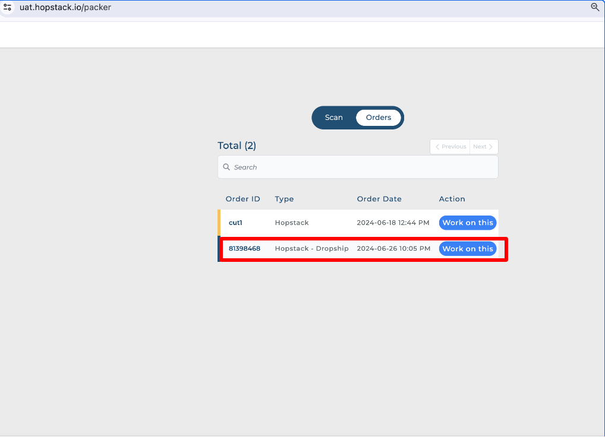The width and height of the screenshot is (605, 437).
Task: Focus the orders Search input field
Action: (363, 167)
